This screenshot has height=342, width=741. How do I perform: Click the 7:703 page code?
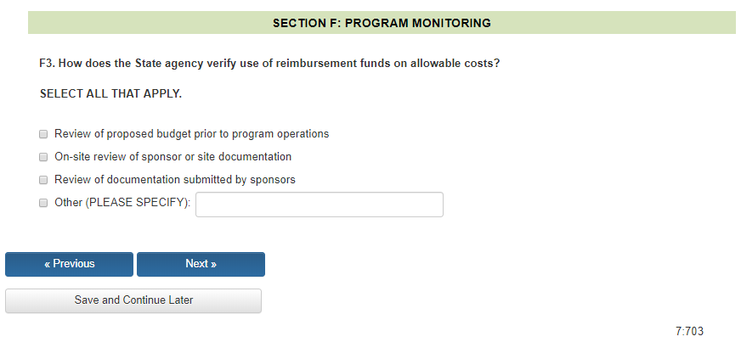(689, 332)
